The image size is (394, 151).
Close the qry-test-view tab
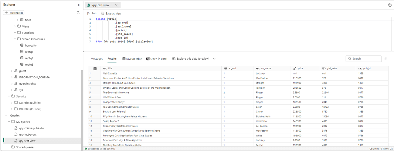point(116,5)
